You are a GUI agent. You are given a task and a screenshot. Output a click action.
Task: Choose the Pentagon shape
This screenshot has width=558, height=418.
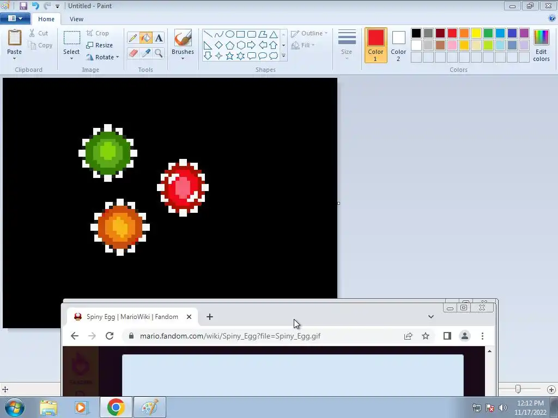click(230, 45)
